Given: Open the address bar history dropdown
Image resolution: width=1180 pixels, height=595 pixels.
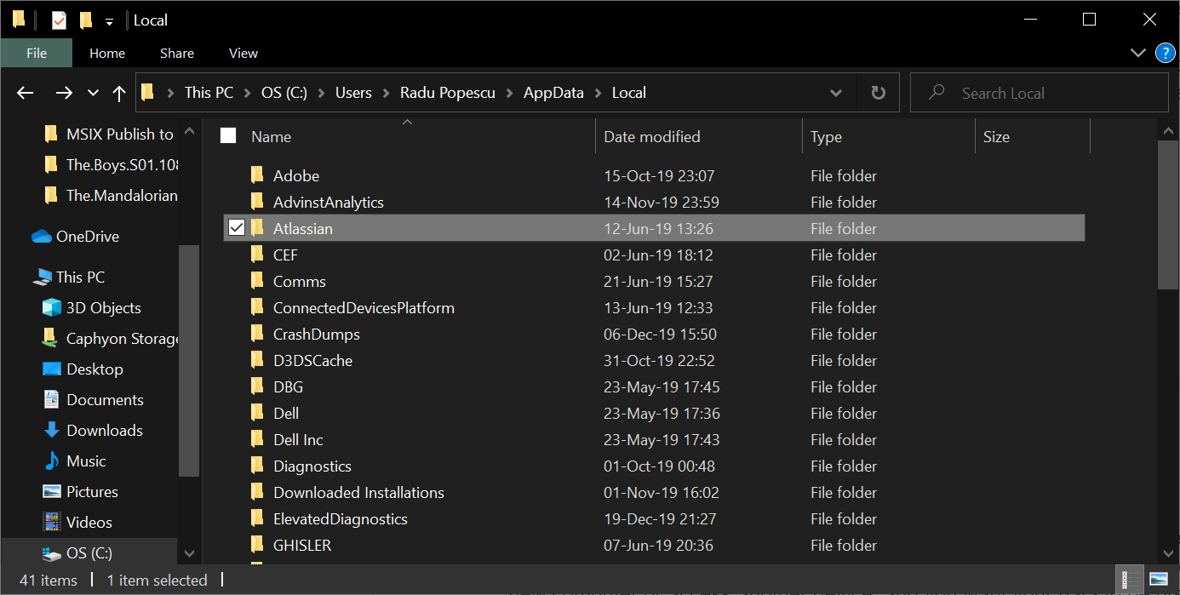Looking at the screenshot, I should coord(836,93).
